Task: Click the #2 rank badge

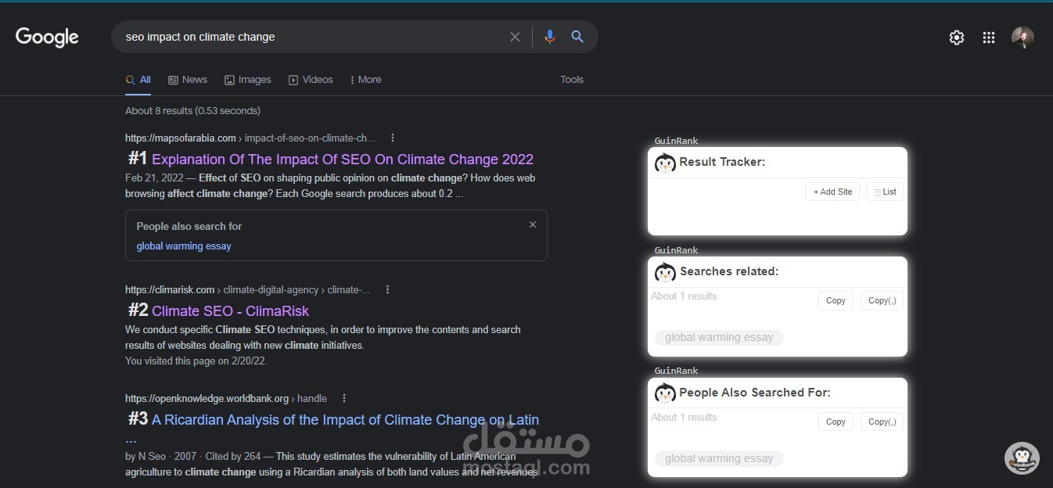Action: pos(138,310)
